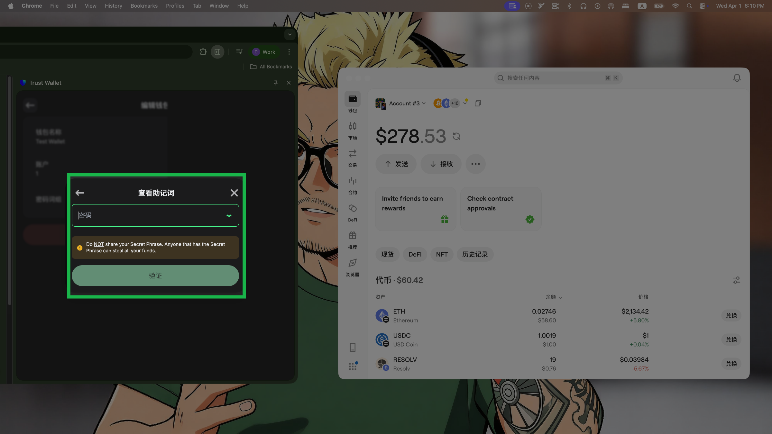Screen dimensions: 772x434
Task: Toggle the Chrome side panel button
Action: coord(217,52)
